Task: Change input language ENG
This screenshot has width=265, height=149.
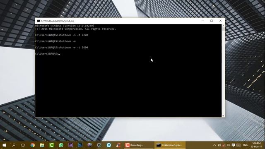Action: pyautogui.click(x=245, y=145)
